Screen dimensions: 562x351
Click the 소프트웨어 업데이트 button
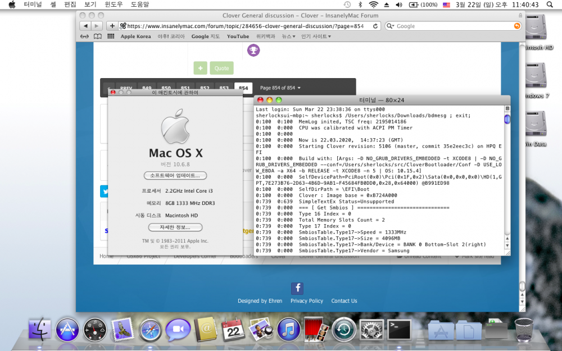pyautogui.click(x=175, y=175)
